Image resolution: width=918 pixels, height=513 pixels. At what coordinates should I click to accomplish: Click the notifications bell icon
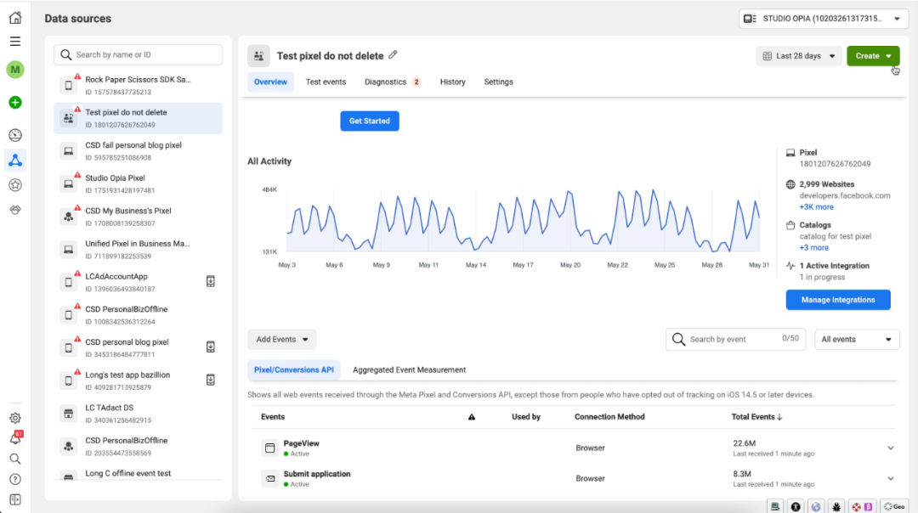pyautogui.click(x=15, y=438)
